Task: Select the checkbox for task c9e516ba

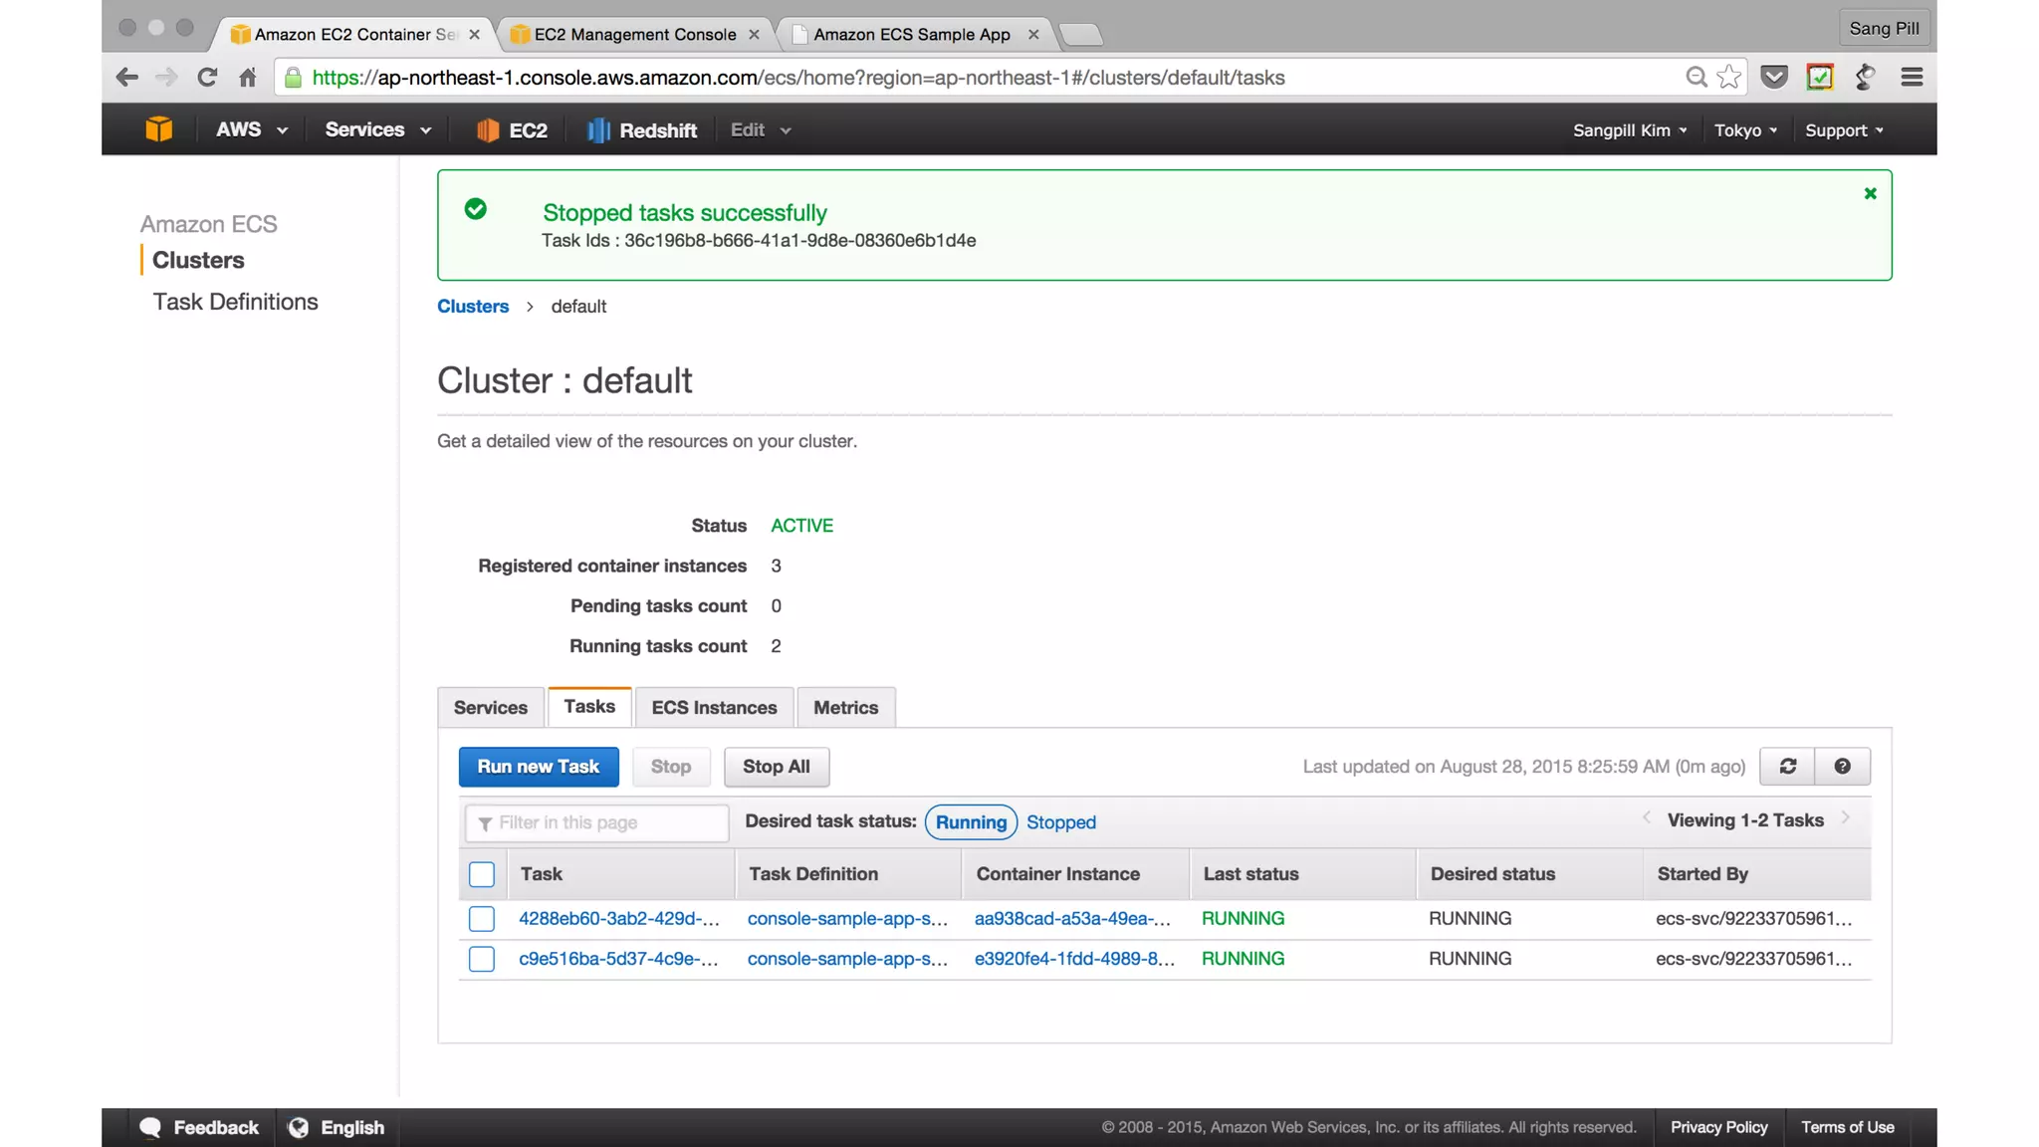Action: coord(482,959)
